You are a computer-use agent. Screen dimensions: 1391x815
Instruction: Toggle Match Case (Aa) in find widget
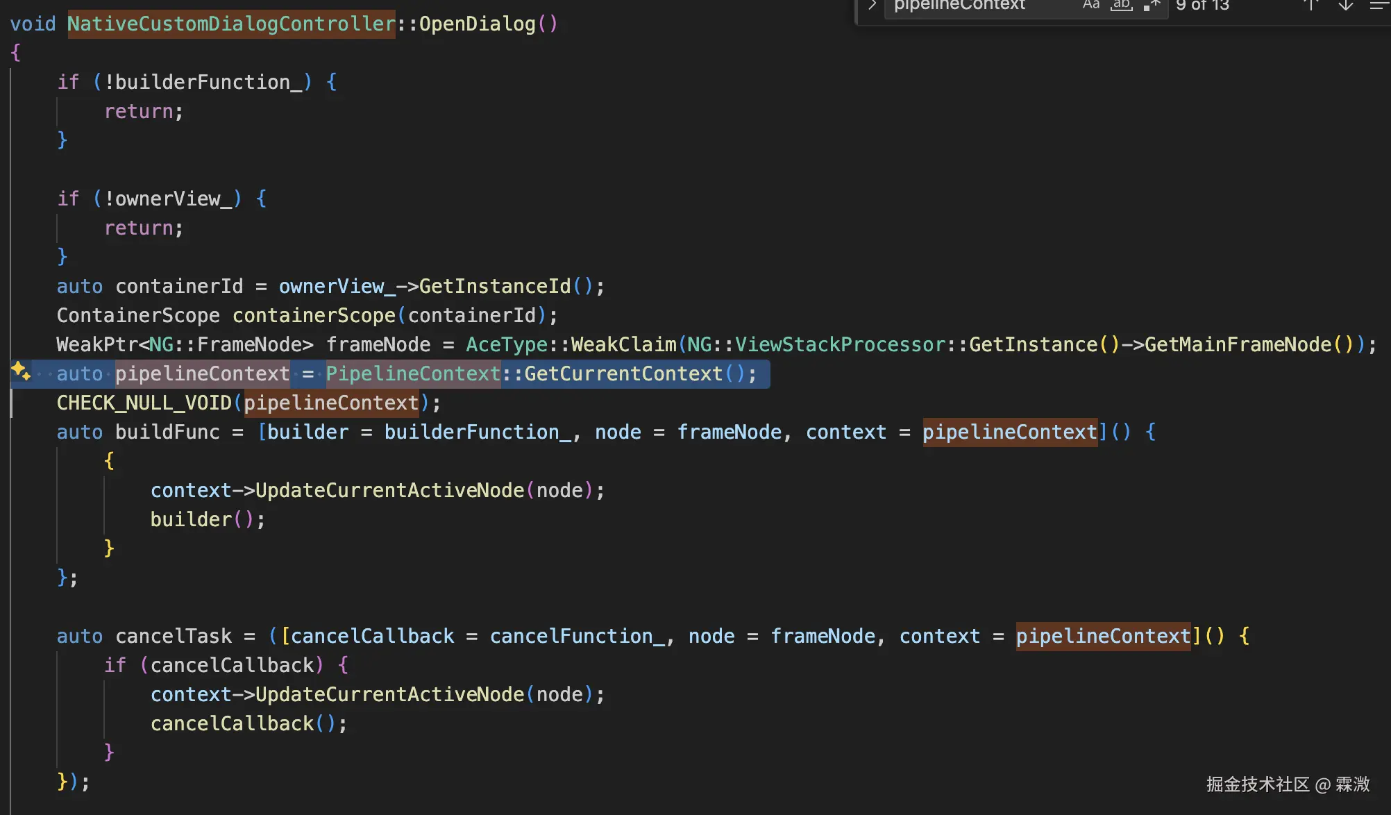[1091, 6]
